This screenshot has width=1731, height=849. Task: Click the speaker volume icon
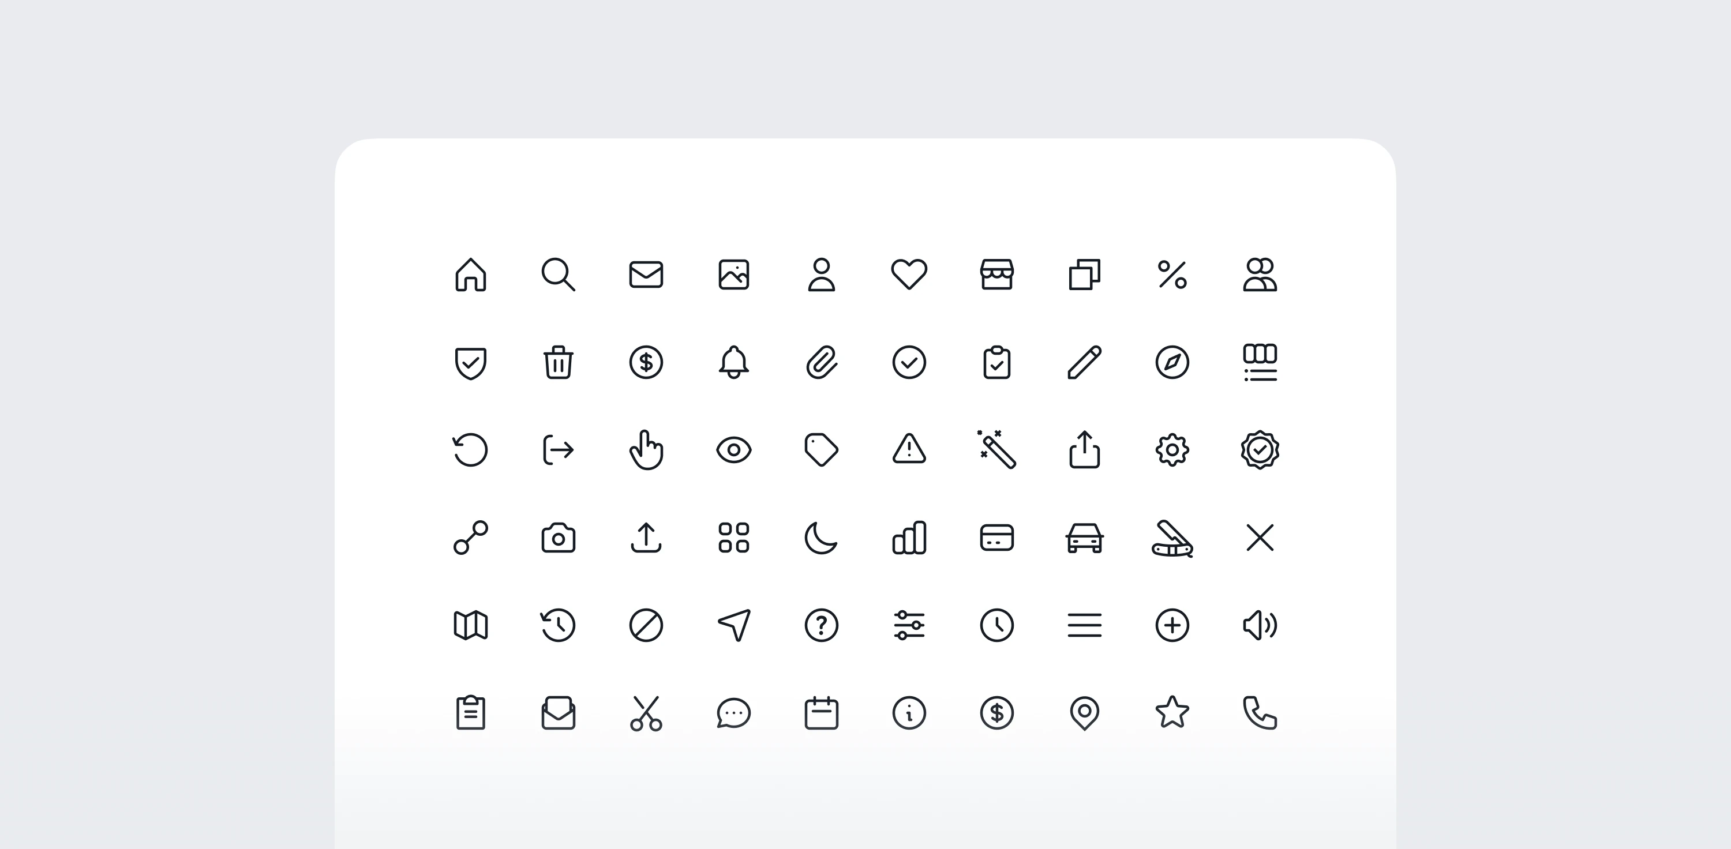[1260, 625]
